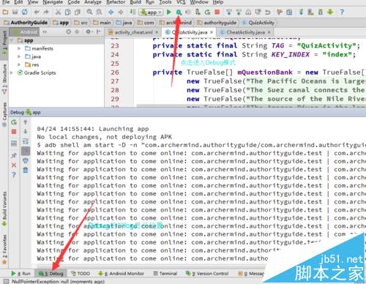Open the app run configuration dropdown
Image resolution: width=366 pixels, height=284 pixels.
pos(152,12)
